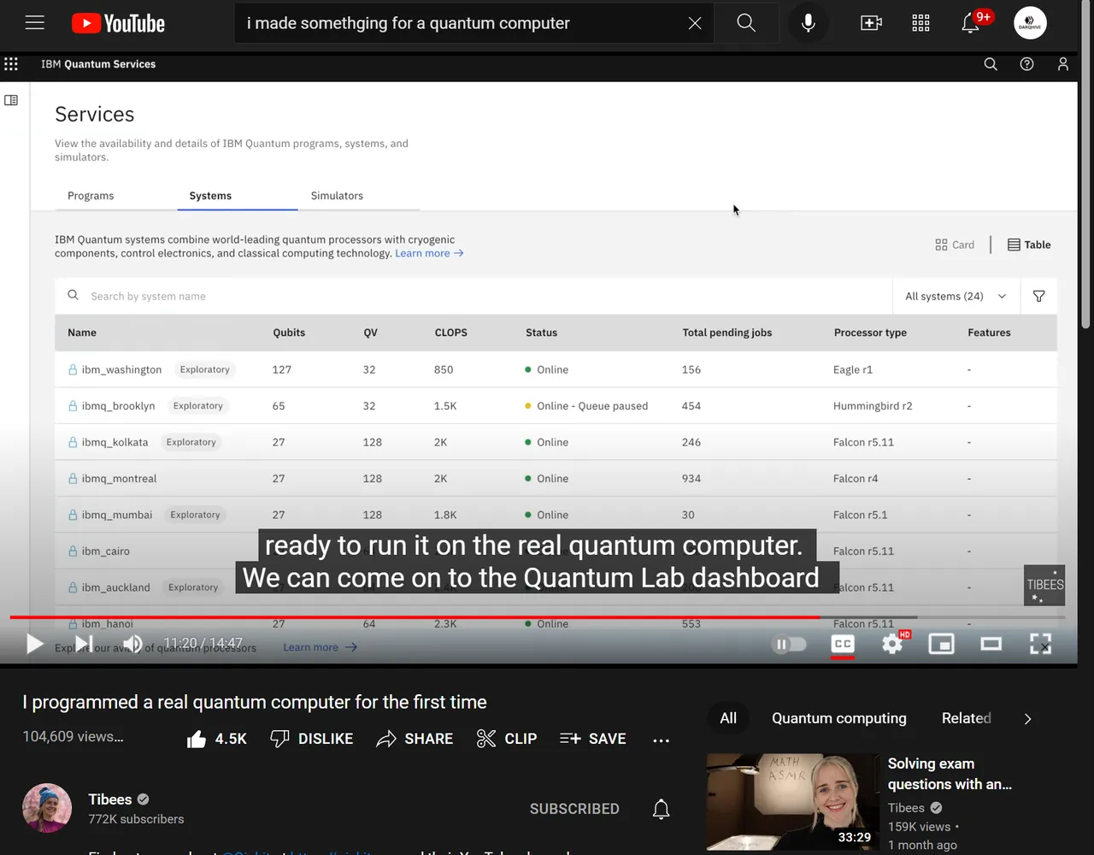
Task: Toggle IBM Quantum side panel icon
Action: 11,100
